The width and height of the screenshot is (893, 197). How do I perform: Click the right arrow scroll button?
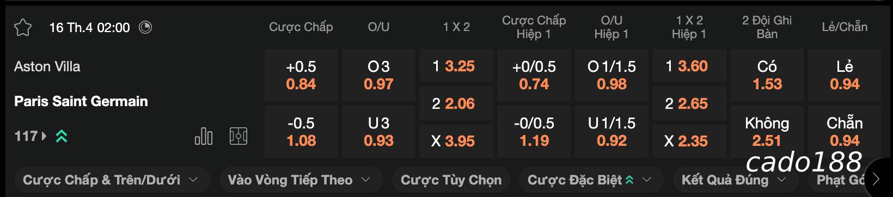coord(877,178)
